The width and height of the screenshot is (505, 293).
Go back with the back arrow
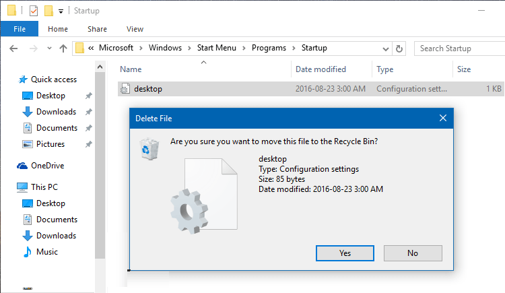tap(13, 48)
